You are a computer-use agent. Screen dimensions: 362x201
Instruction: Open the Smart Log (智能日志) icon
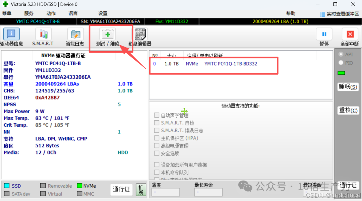75,35
